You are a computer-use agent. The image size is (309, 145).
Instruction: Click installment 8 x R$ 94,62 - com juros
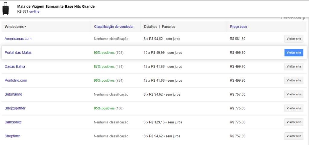click(x=162, y=39)
